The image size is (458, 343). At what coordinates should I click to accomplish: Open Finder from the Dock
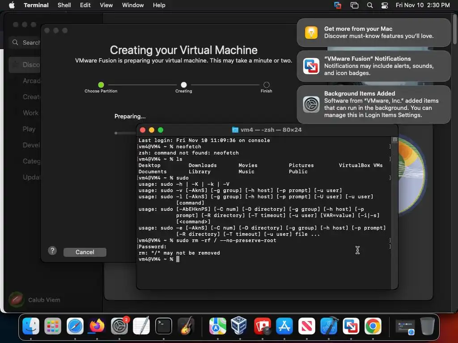31,326
